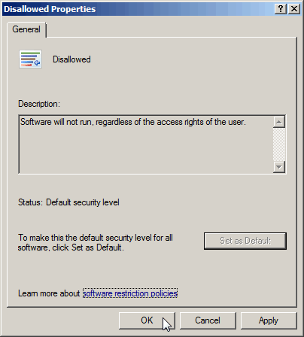Click the Status Default security level text
304x337 pixels.
[68, 202]
